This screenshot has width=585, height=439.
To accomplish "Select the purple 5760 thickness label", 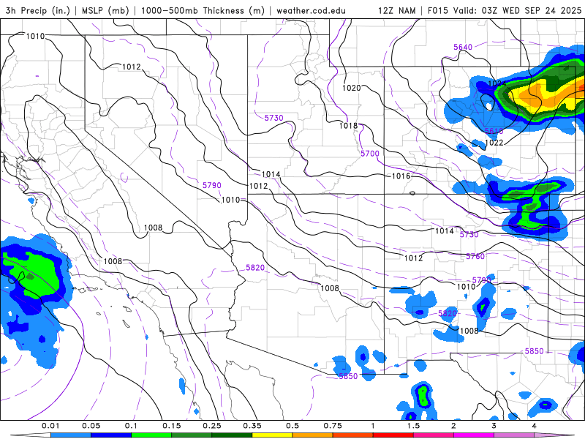I will click(475, 256).
